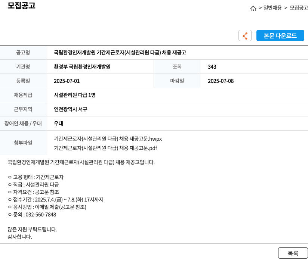Select 시설관리원 다급 1명 value

coord(75,95)
